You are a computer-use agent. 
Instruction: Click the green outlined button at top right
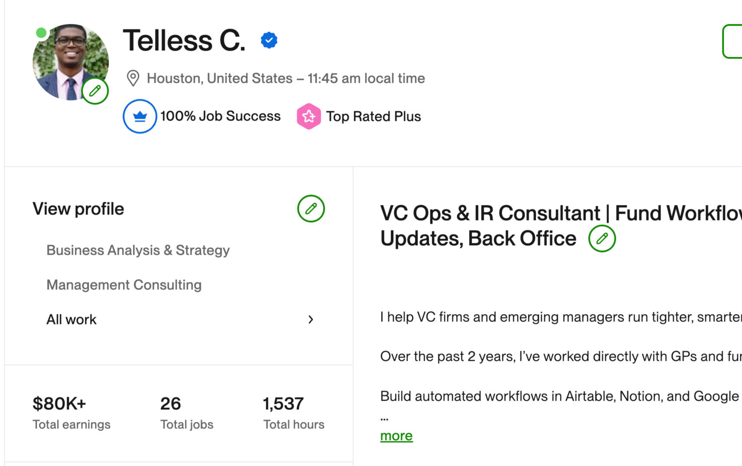point(733,41)
